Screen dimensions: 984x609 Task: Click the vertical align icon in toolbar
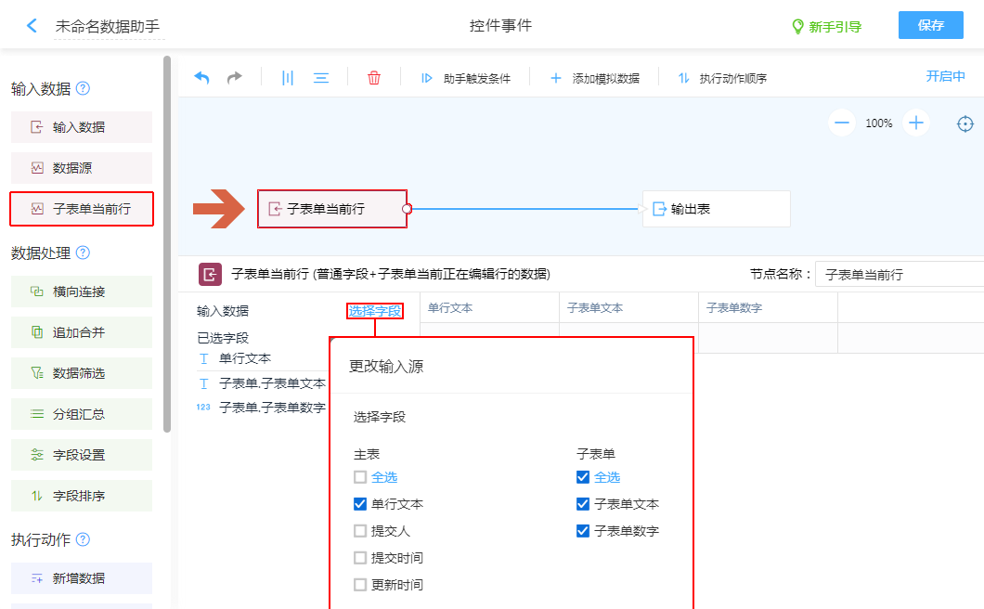(288, 78)
